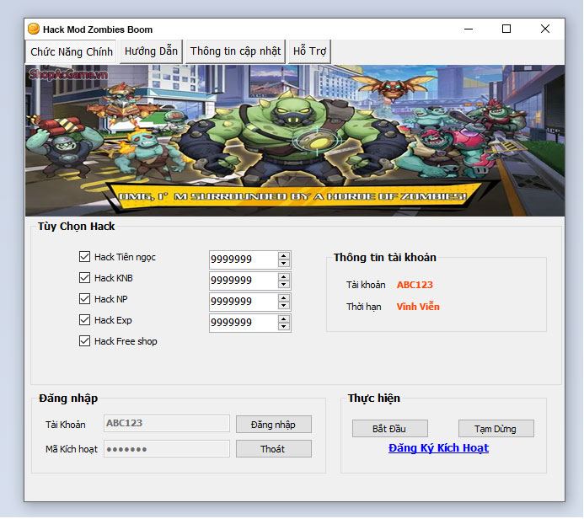
Task: Decrease the Hack Tiên ngọc value with down arrow
Action: pyautogui.click(x=284, y=263)
